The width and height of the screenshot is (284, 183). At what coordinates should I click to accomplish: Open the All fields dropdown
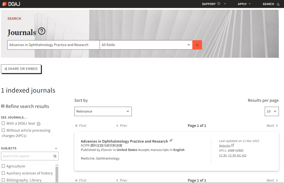pyautogui.click(x=146, y=45)
